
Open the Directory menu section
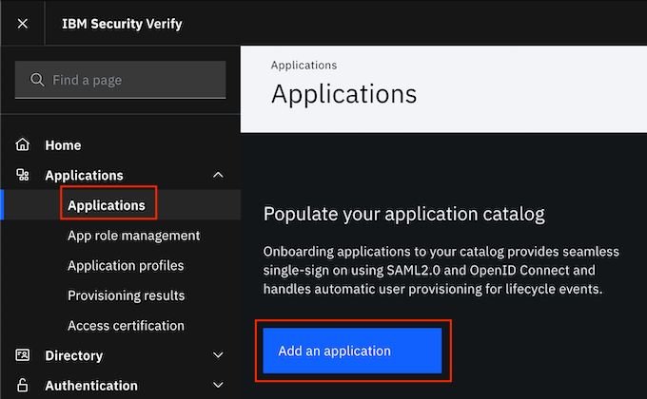click(x=74, y=355)
